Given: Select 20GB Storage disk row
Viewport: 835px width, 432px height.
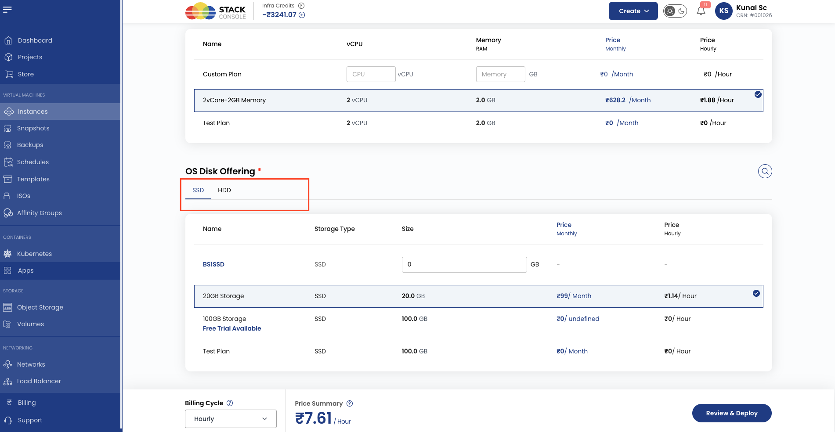Looking at the screenshot, I should pos(479,296).
